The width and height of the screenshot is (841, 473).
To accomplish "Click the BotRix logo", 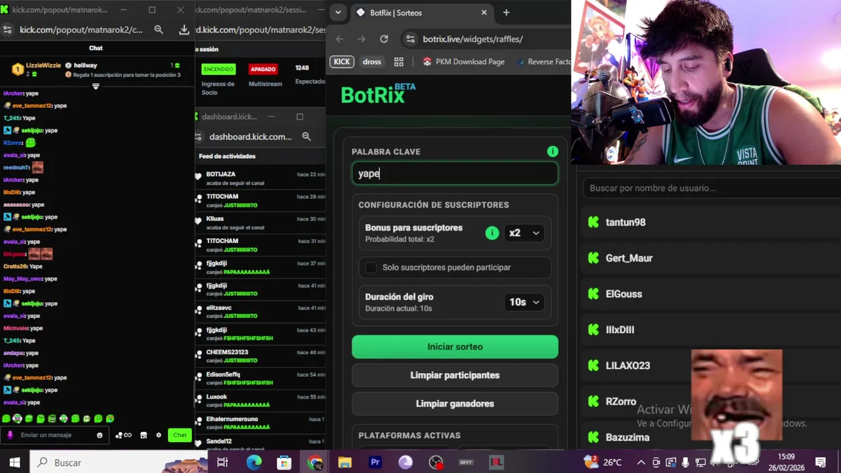I will point(378,95).
